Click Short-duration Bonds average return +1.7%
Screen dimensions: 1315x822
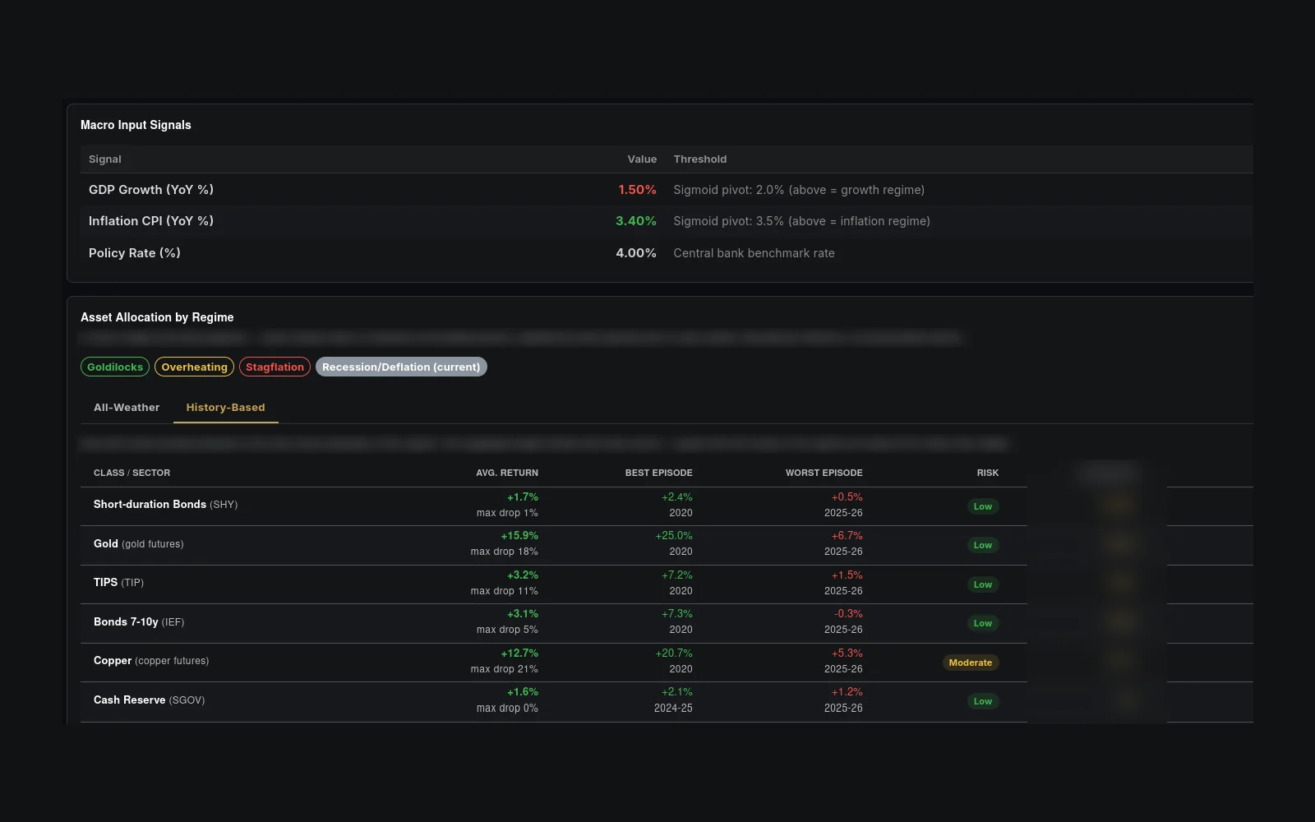(523, 497)
